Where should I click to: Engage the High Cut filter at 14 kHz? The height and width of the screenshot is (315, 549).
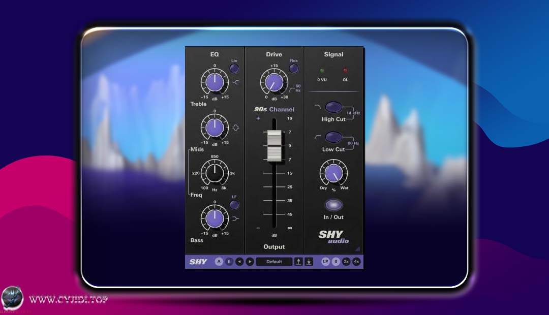(333, 107)
